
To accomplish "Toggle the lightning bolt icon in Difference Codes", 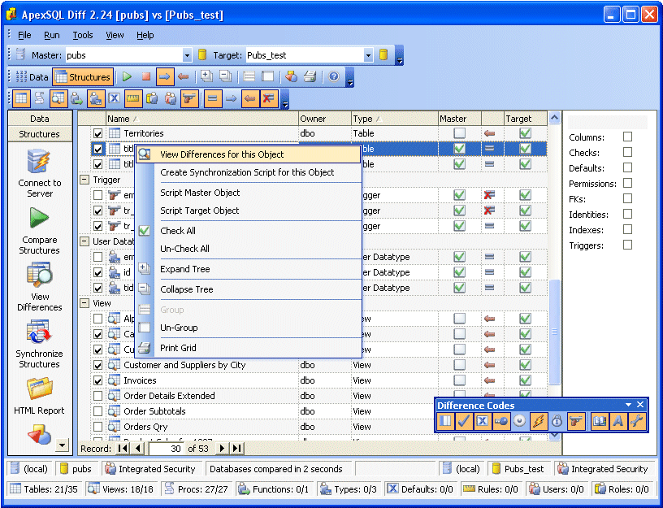I will coord(538,421).
